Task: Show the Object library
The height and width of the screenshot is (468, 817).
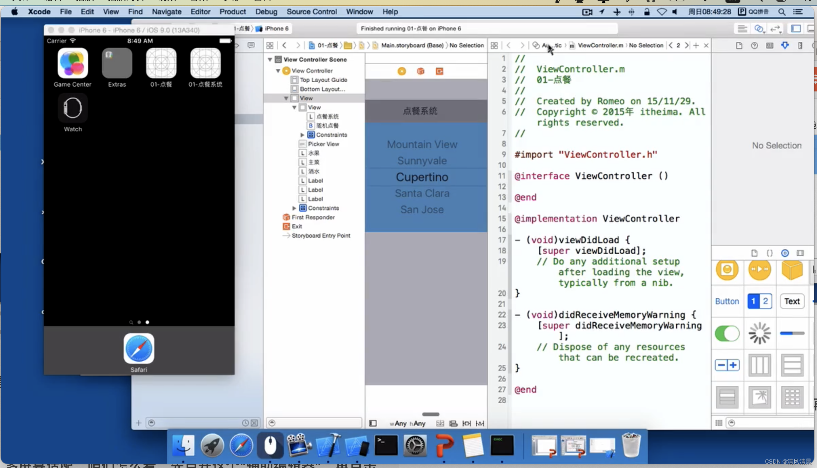Action: (785, 253)
